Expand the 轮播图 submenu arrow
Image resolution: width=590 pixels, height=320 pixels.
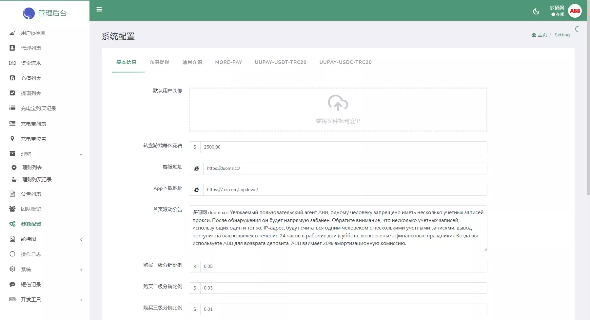[81, 240]
